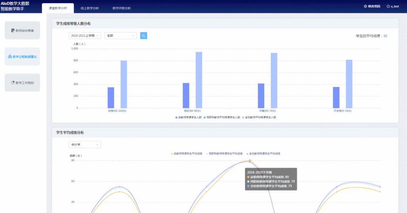The image size is (407, 213).
Task: Expand the 全部 filter dropdown
Action: 120,36
